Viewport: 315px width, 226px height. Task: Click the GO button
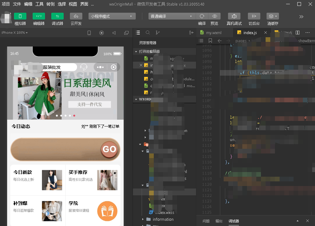click(x=109, y=149)
